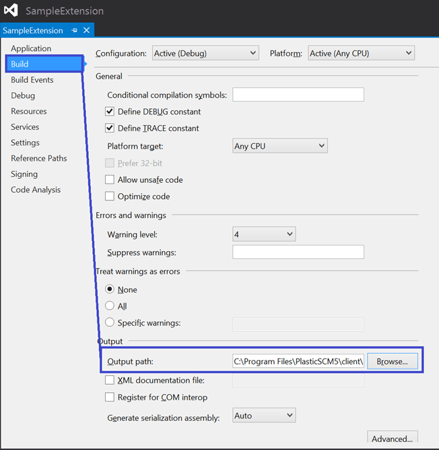Select None for treat warnings as errors
The width and height of the screenshot is (439, 450).
(x=110, y=289)
